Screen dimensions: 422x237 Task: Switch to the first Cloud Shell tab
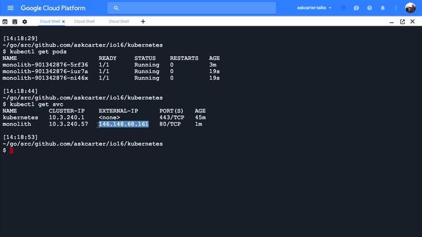50,21
